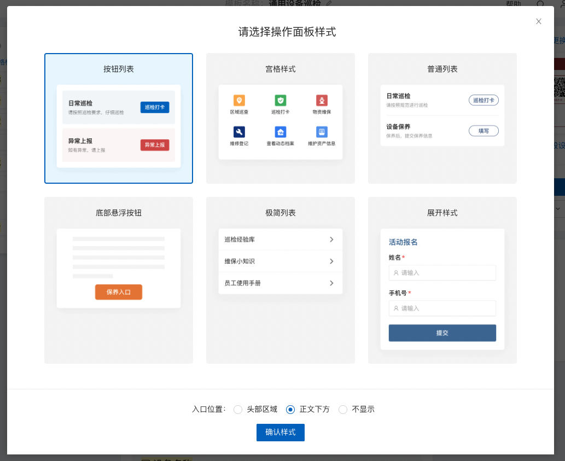565x461 pixels.
Task: Click the 确认样式 button
Action: (281, 433)
